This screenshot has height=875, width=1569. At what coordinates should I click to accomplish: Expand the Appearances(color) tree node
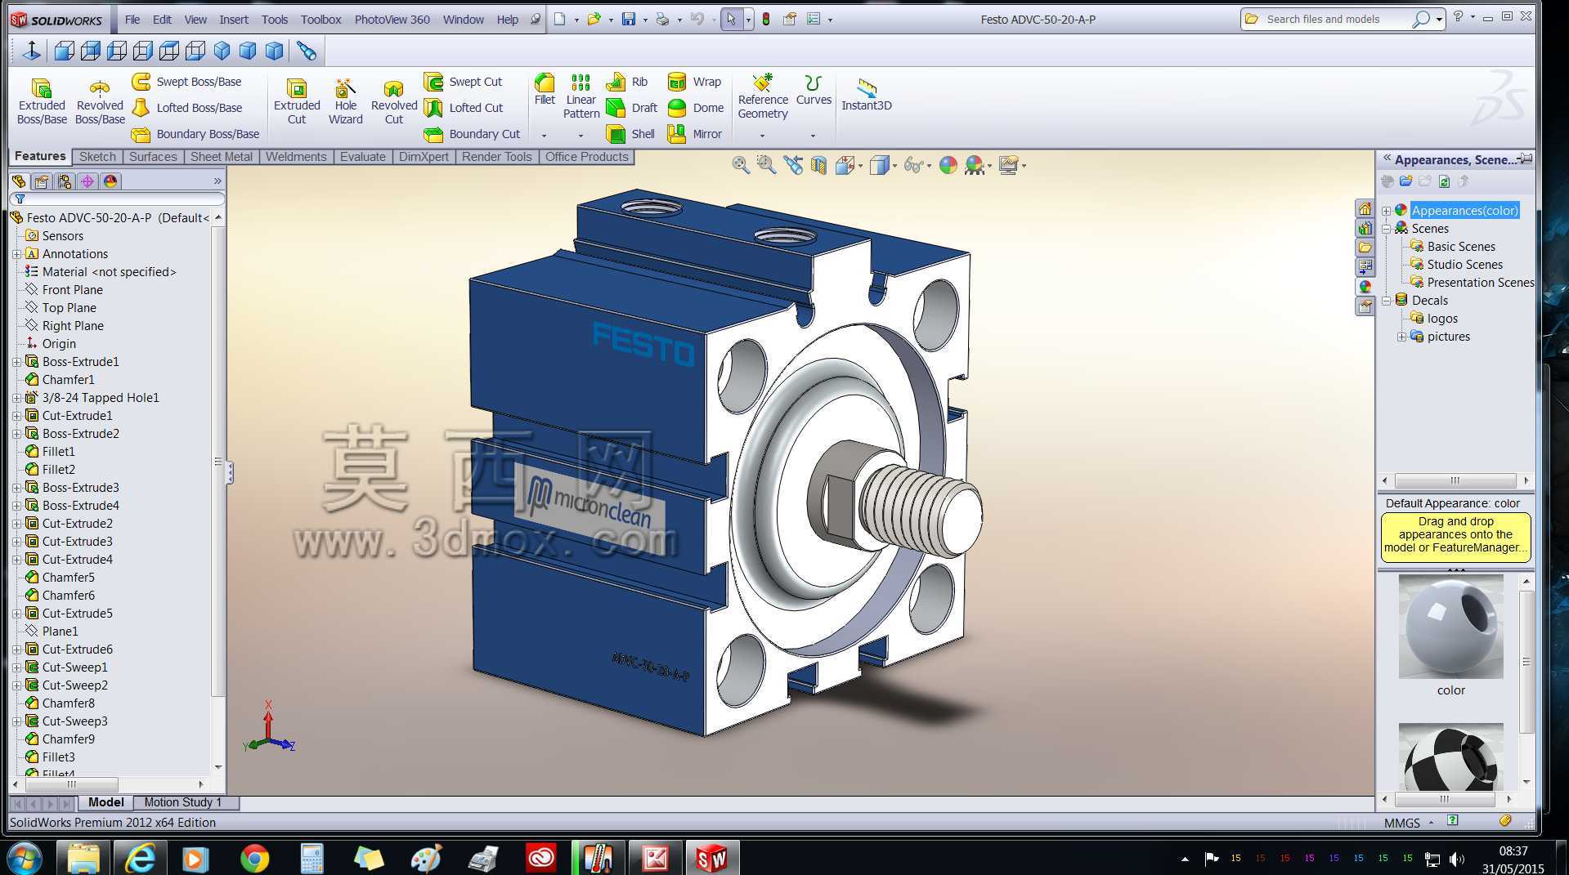tap(1387, 211)
